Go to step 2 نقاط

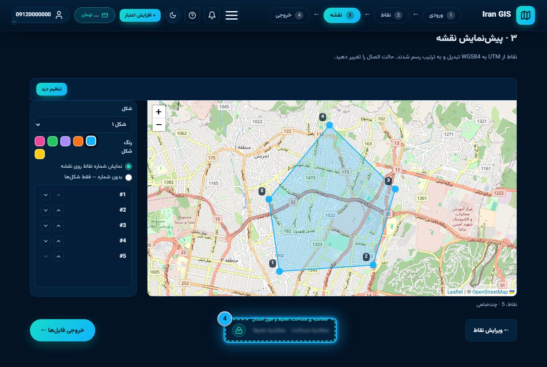click(x=391, y=15)
